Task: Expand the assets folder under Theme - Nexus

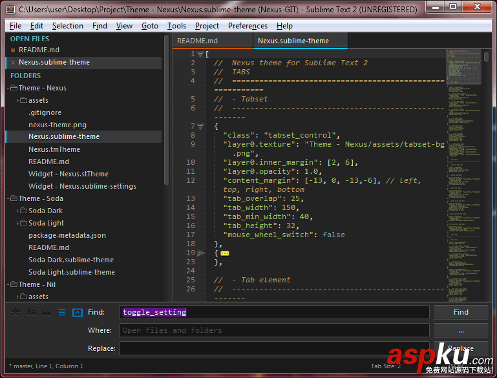Action: pyautogui.click(x=18, y=100)
